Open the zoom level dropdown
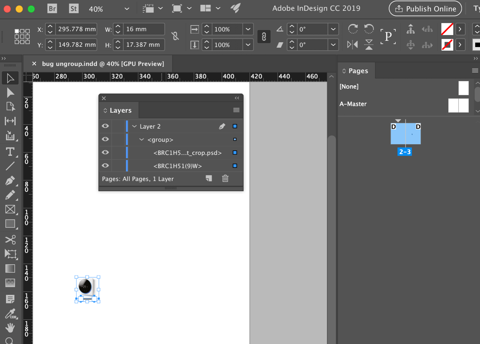Viewport: 480px width, 344px height. (127, 9)
